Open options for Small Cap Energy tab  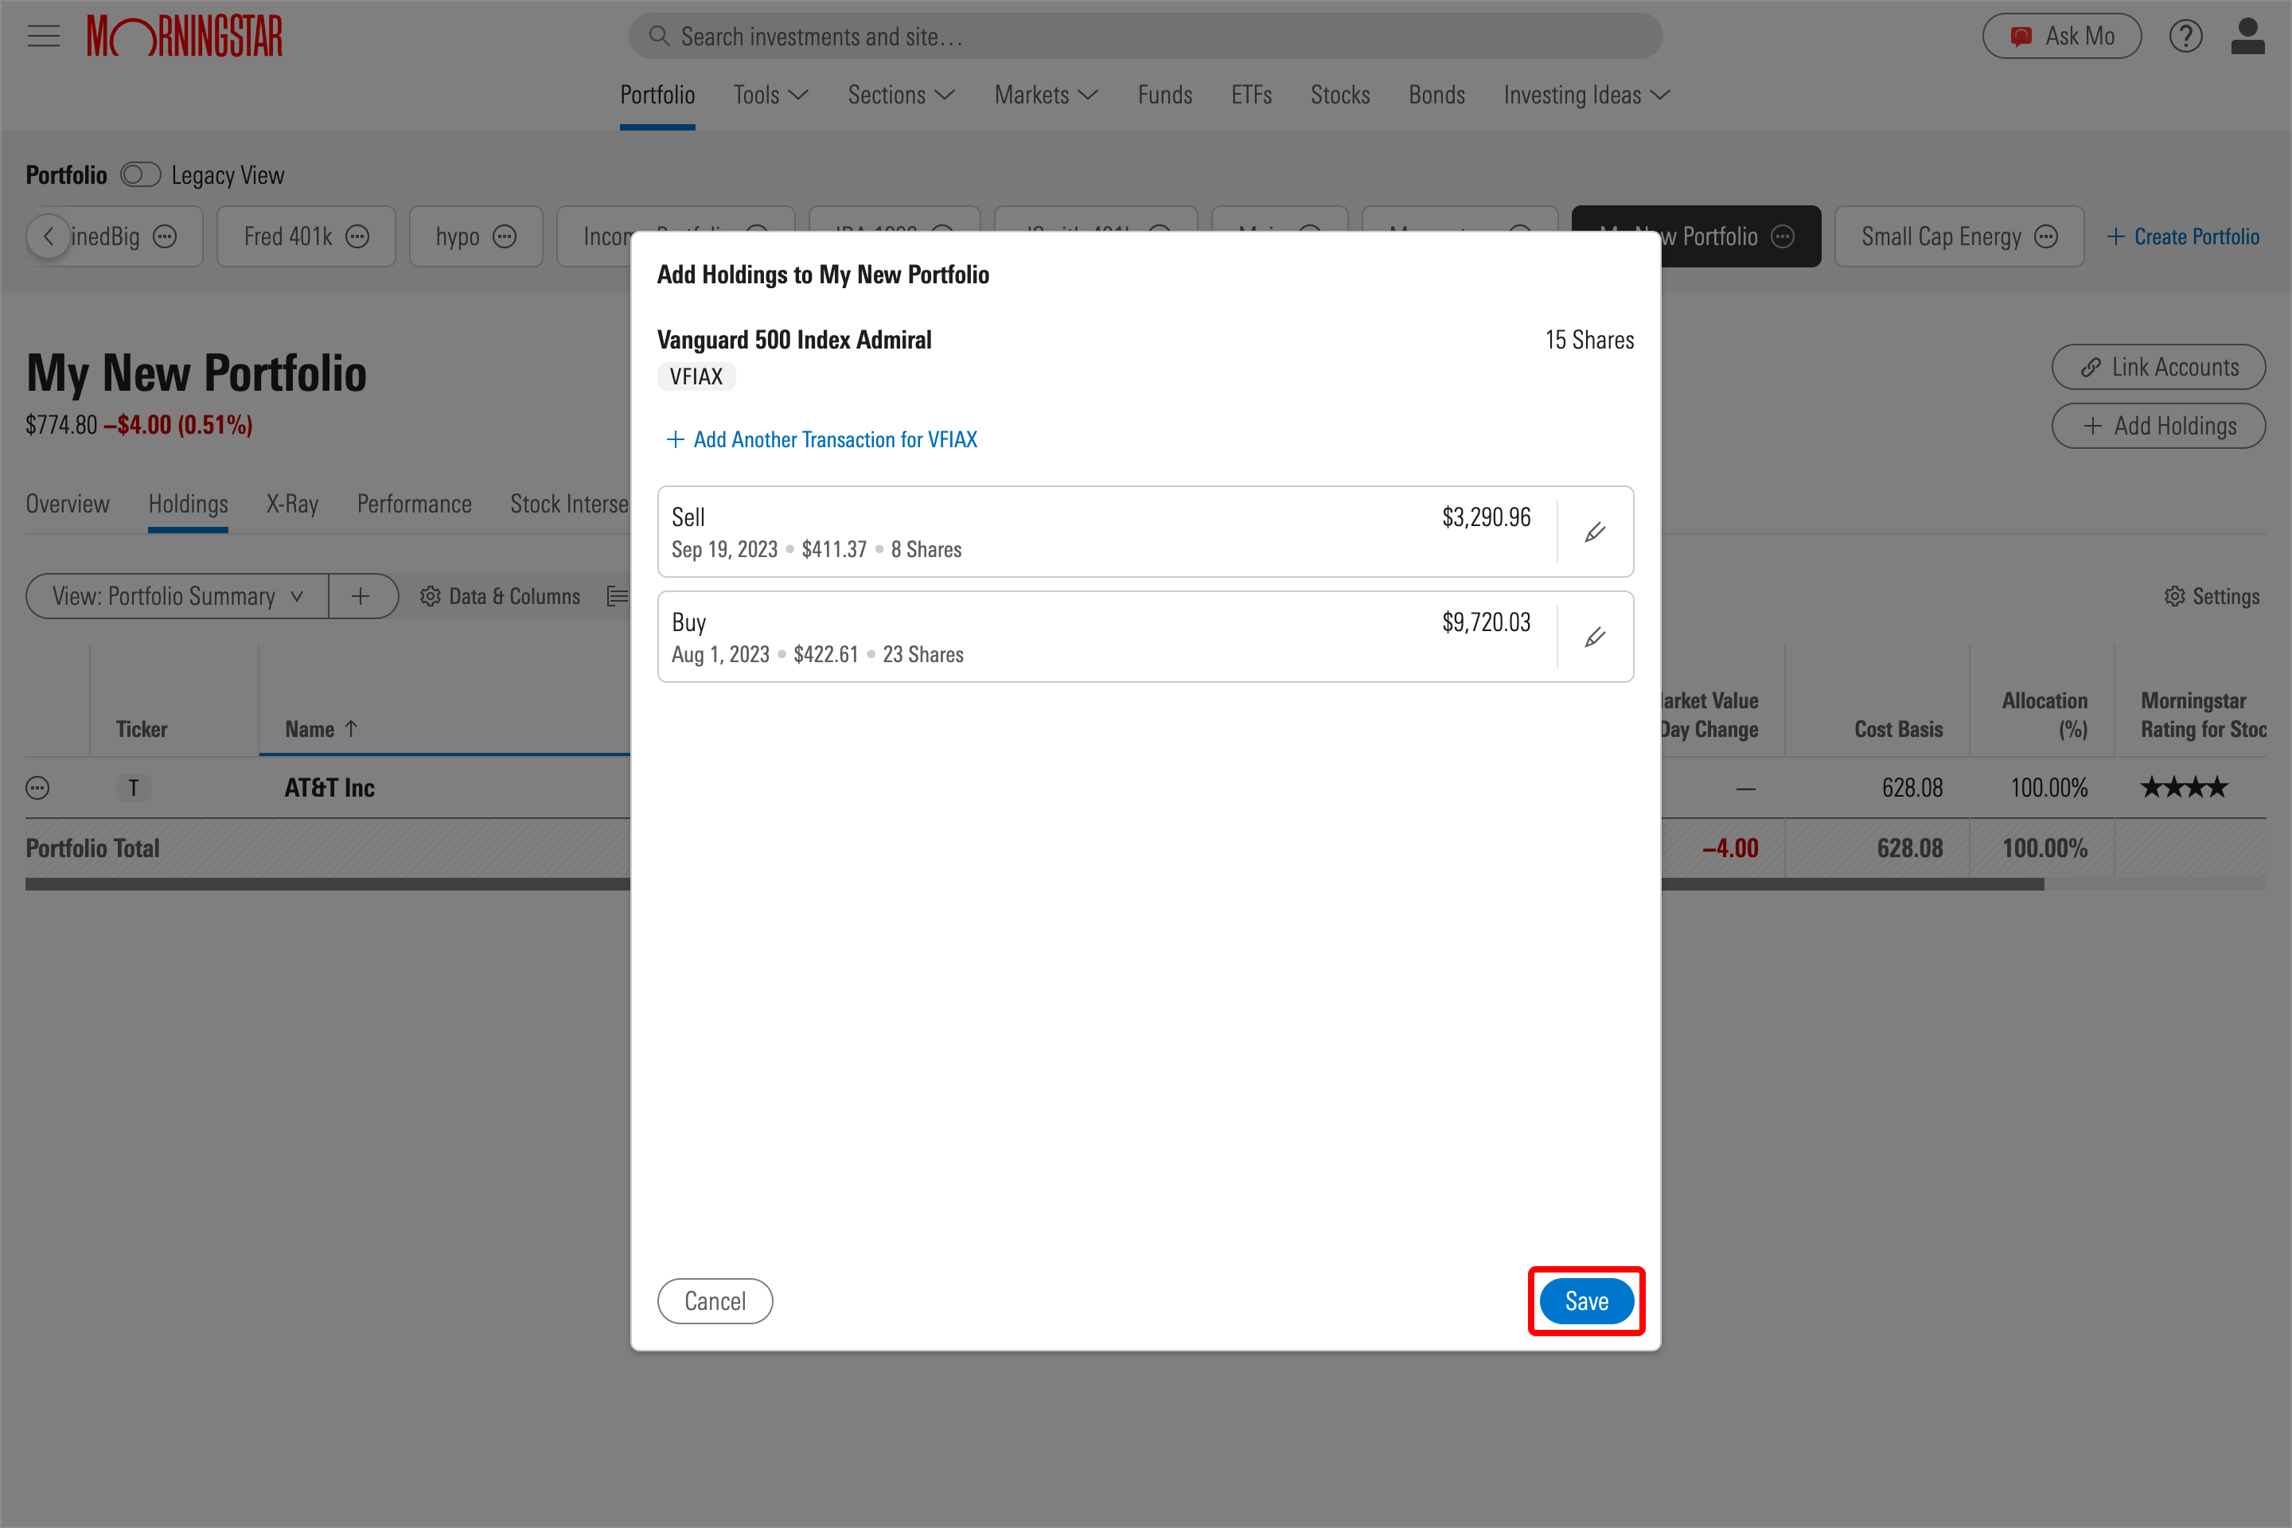(2046, 237)
